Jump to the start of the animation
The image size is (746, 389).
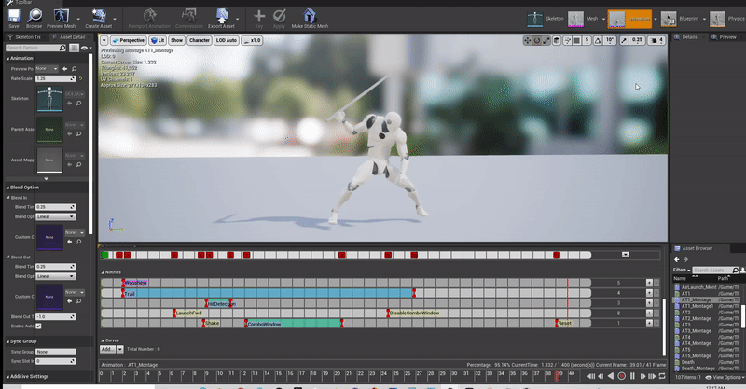[x=591, y=376]
